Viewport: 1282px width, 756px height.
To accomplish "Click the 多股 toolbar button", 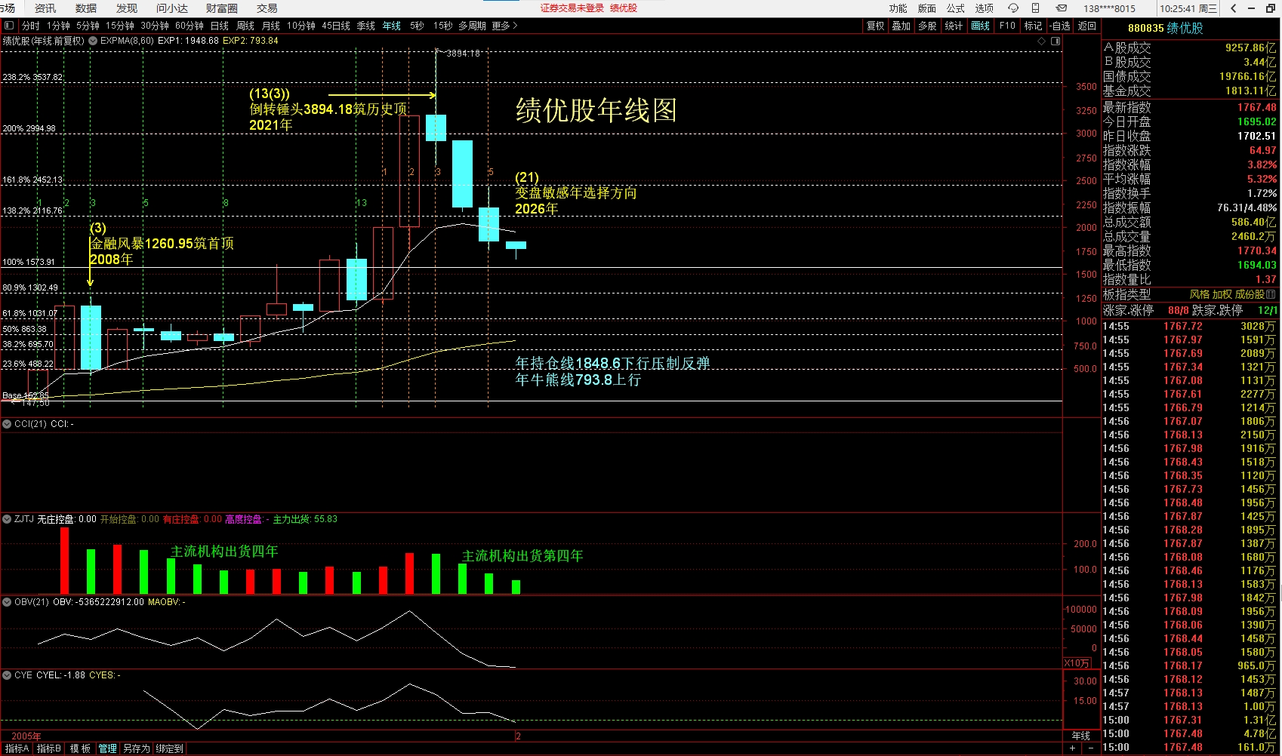I will tap(928, 26).
